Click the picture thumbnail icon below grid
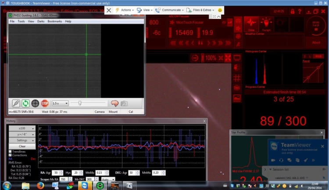The height and width of the screenshot is (190, 329). (237, 98)
